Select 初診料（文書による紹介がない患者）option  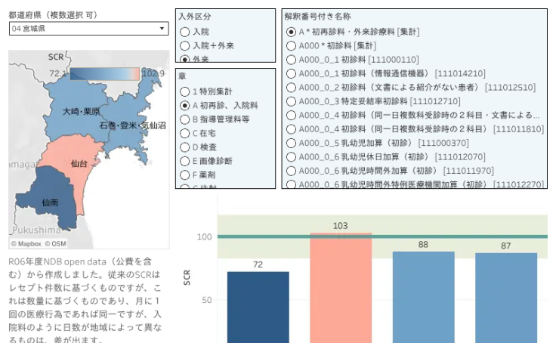291,87
